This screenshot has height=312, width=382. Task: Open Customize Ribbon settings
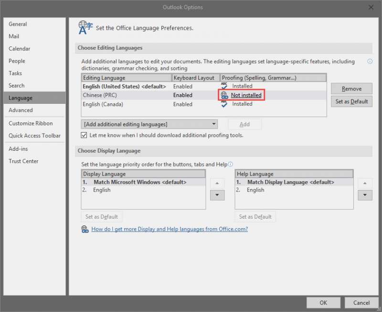34,123
